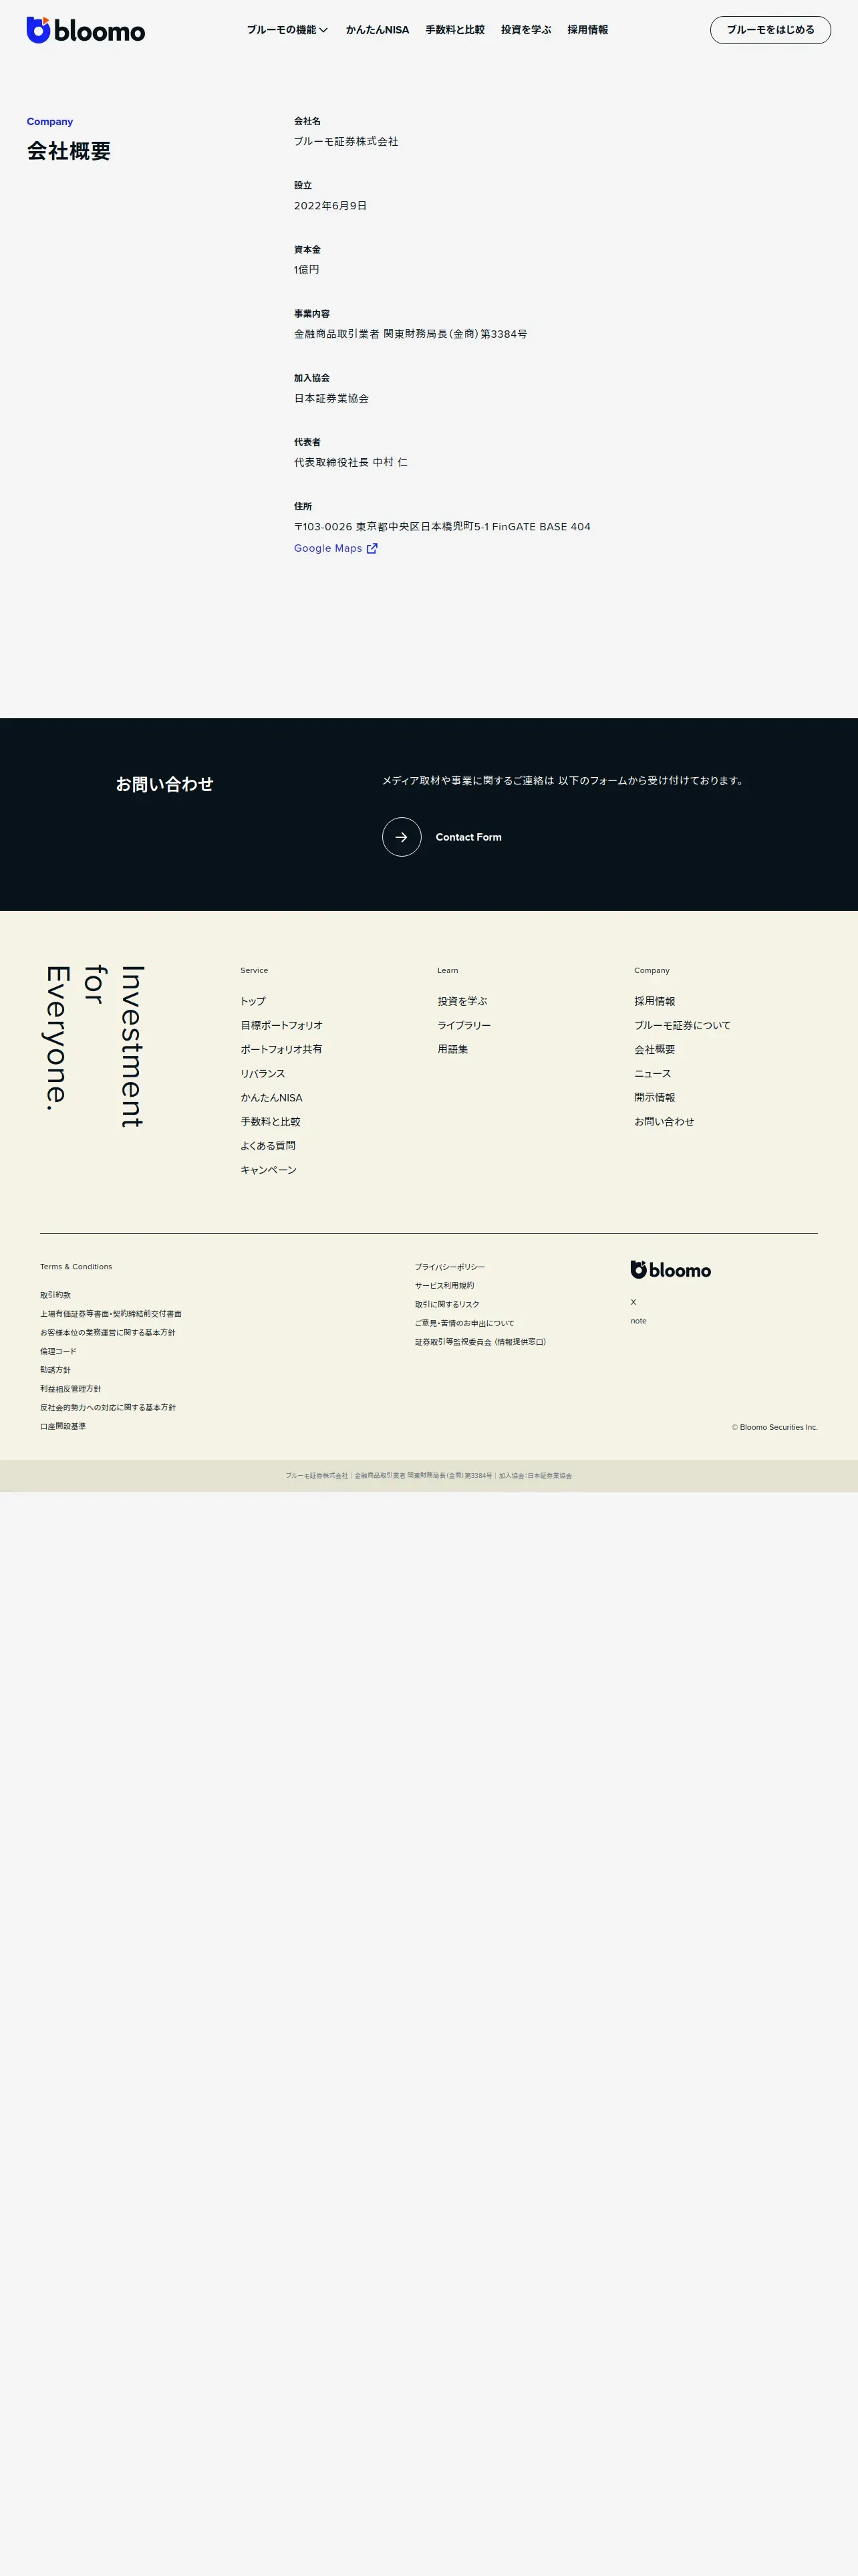Image resolution: width=858 pixels, height=2576 pixels.
Task: Click the company name ブルーモ証券株式会社
Action: [x=345, y=141]
